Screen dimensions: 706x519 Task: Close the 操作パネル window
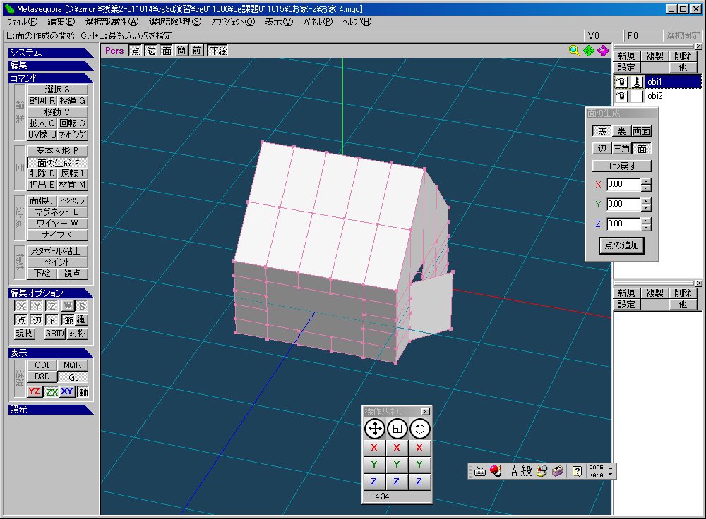[425, 412]
